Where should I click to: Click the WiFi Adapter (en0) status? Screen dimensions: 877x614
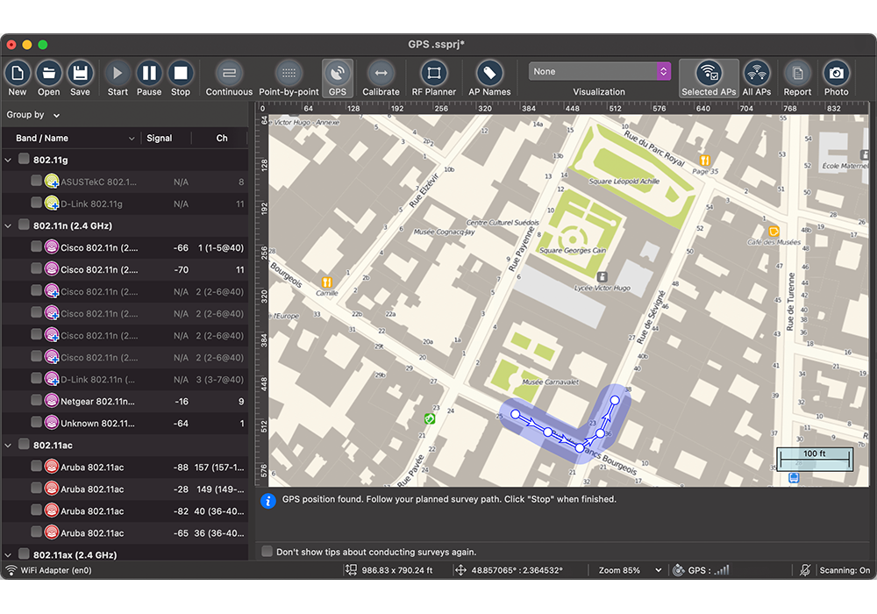48,570
